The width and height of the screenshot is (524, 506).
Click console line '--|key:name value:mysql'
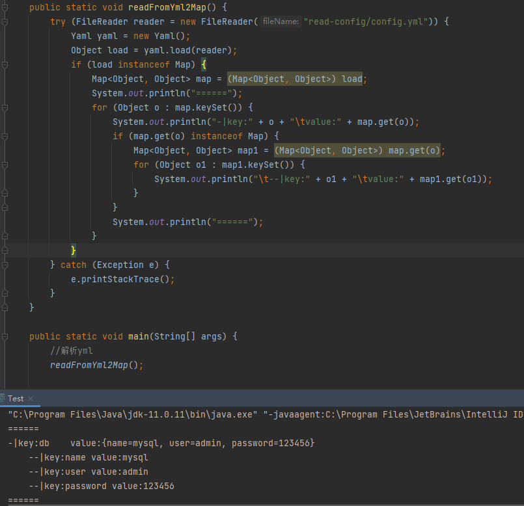89,458
